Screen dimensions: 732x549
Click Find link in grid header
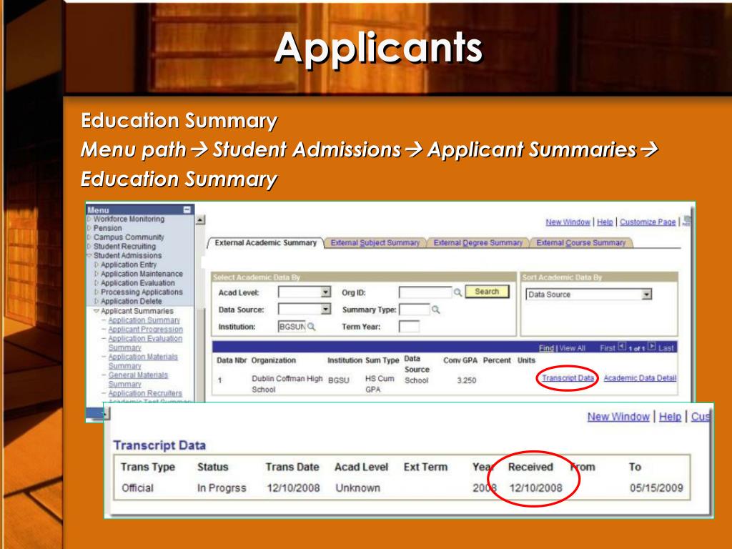click(x=546, y=348)
